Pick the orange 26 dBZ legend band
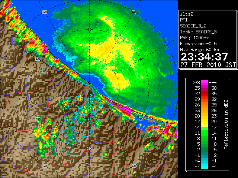This screenshot has height=178, width=238. pyautogui.click(x=205, y=105)
